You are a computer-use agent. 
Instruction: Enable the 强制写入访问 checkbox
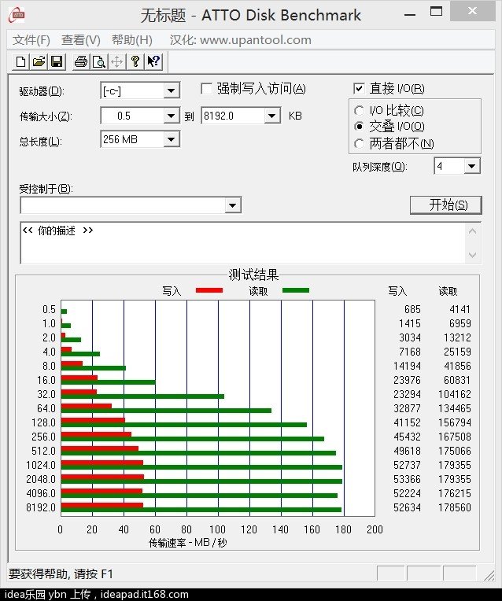click(207, 89)
